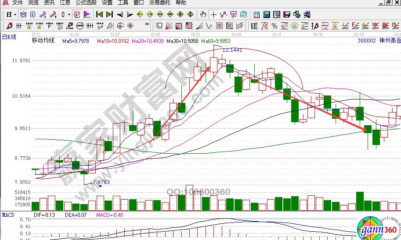Toggle the crosshair cursor tool
Image resolution: width=401 pixels, height=240 pixels.
pyautogui.click(x=213, y=14)
